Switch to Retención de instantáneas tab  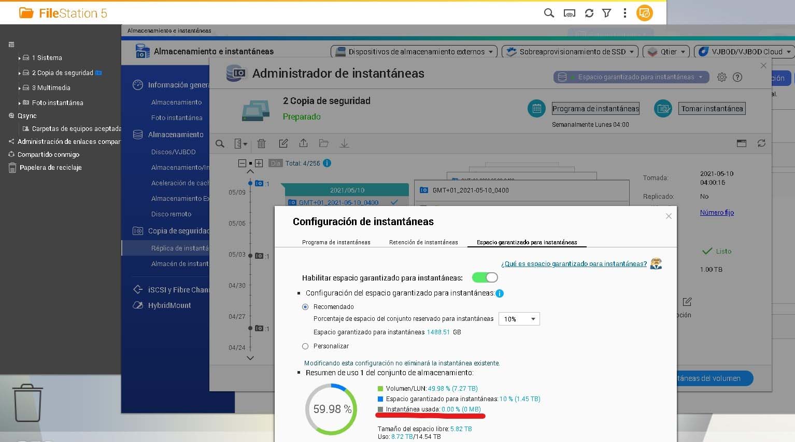point(423,242)
